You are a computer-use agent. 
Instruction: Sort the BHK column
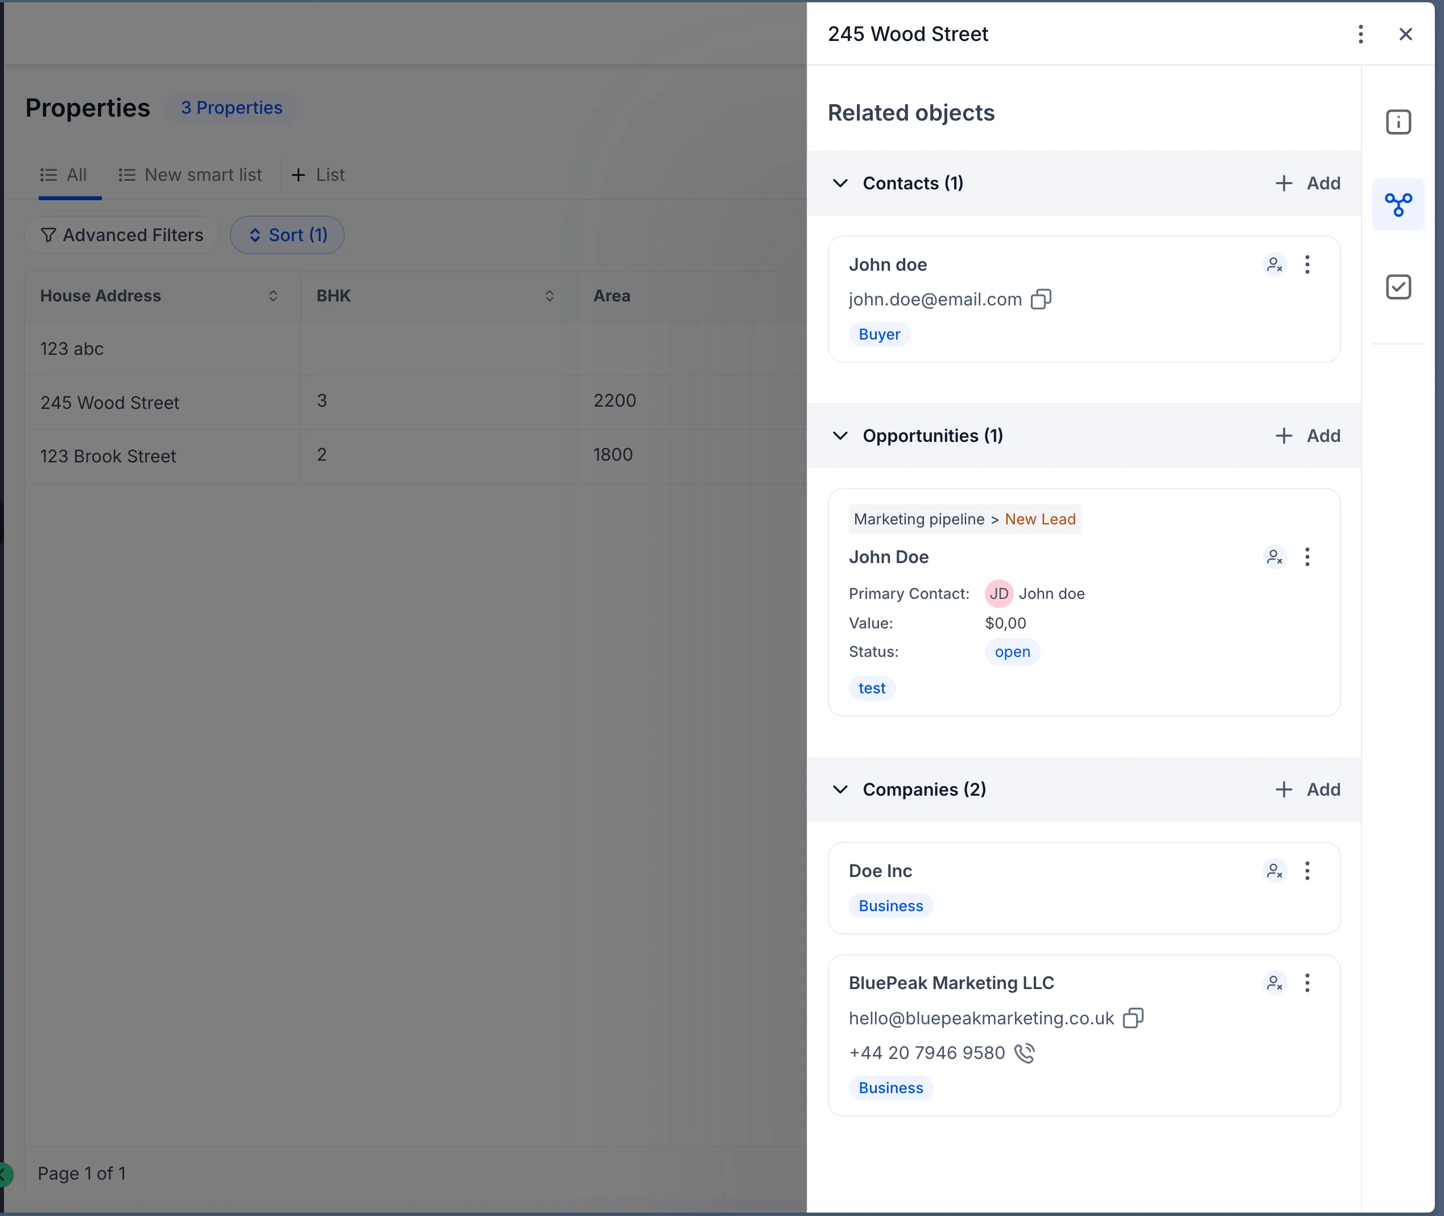click(550, 296)
